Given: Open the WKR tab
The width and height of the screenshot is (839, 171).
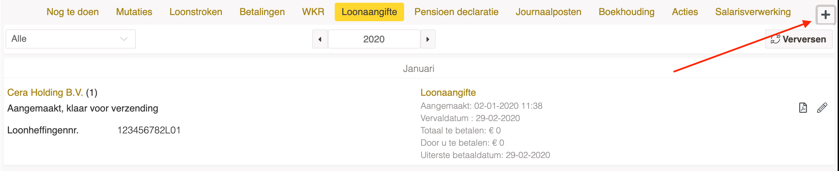Looking at the screenshot, I should click(x=313, y=12).
